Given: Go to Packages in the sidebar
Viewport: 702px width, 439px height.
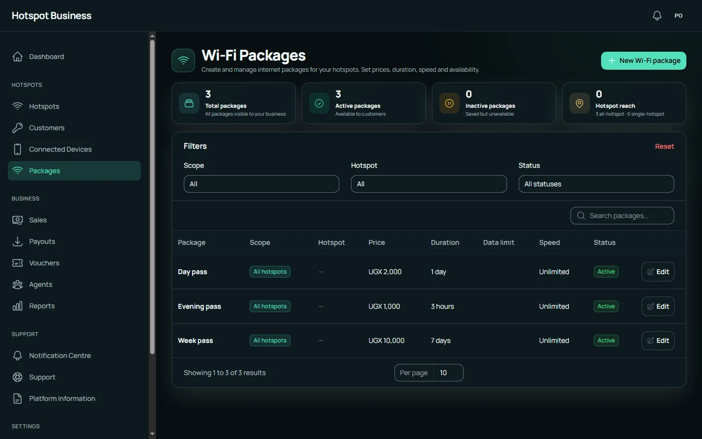Looking at the screenshot, I should click(74, 171).
